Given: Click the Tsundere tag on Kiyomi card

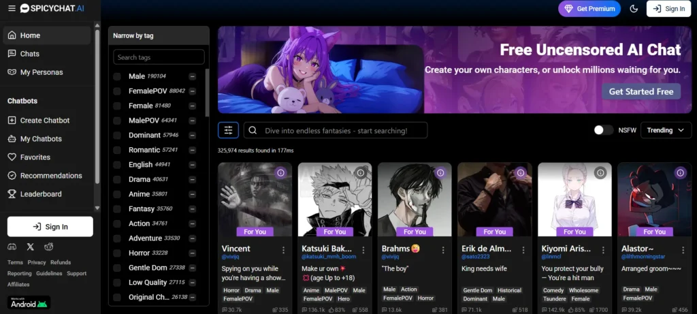Looking at the screenshot, I should point(554,299).
